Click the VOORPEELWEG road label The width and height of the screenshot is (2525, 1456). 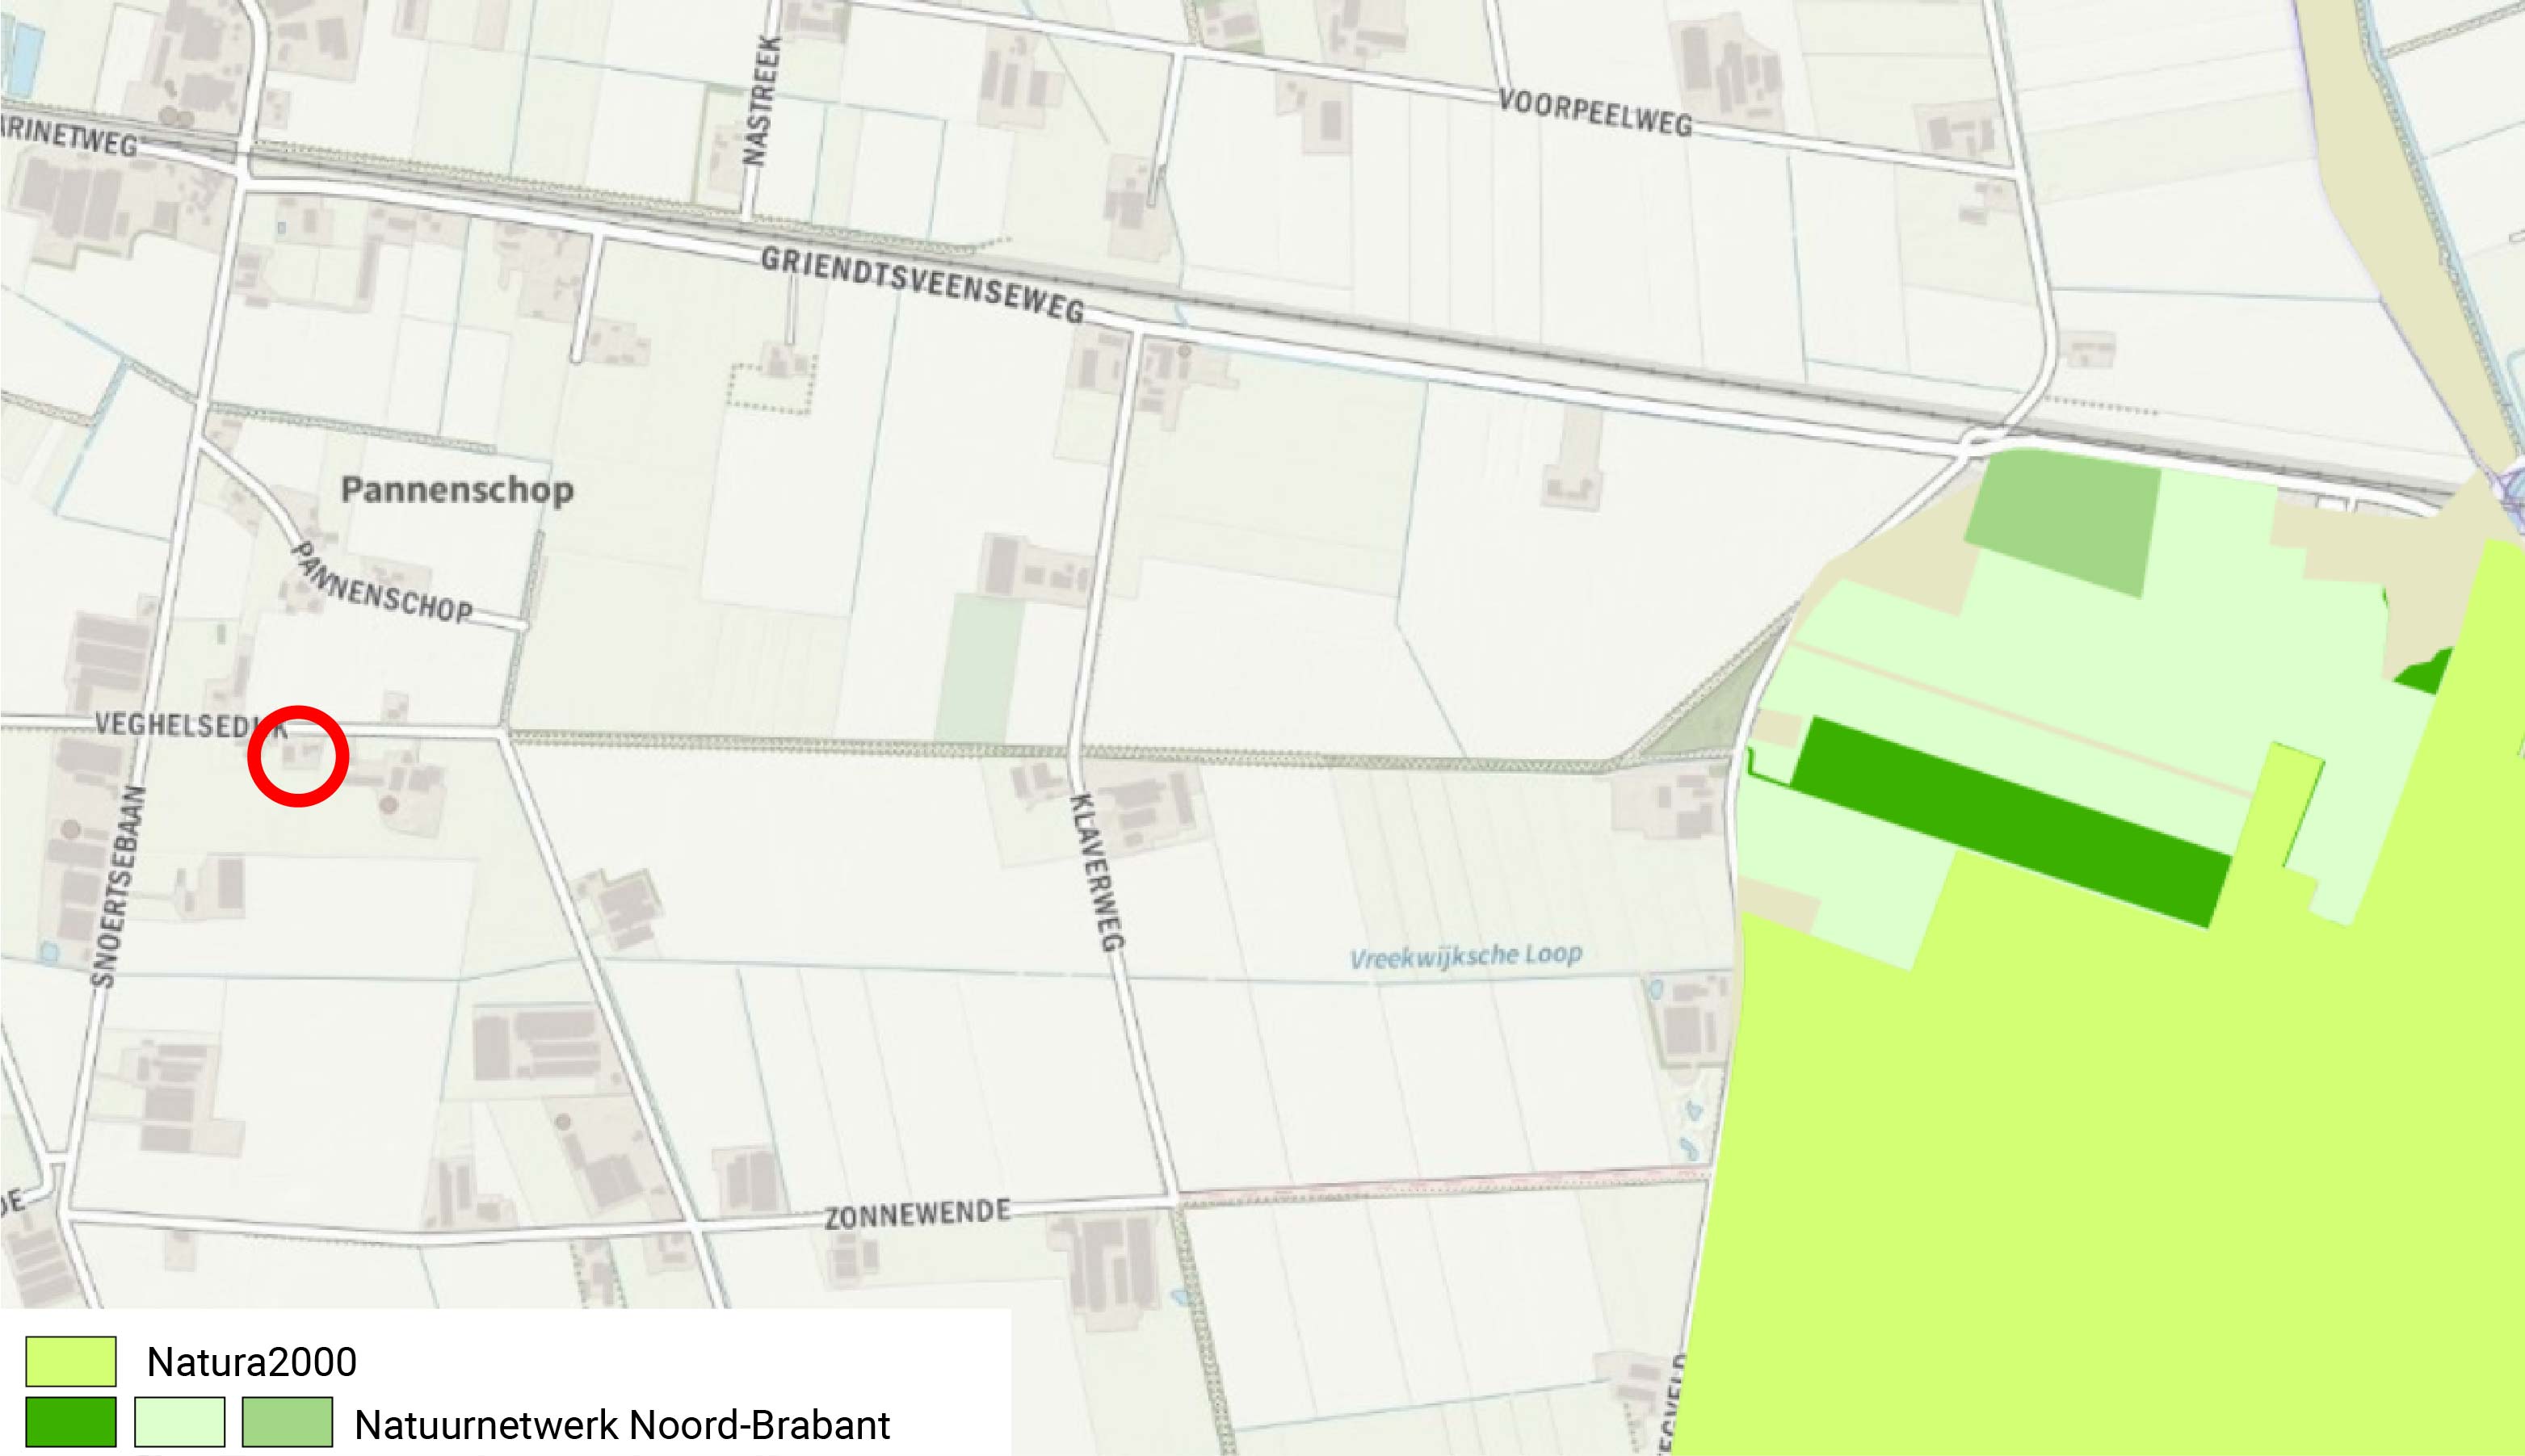[x=1596, y=113]
